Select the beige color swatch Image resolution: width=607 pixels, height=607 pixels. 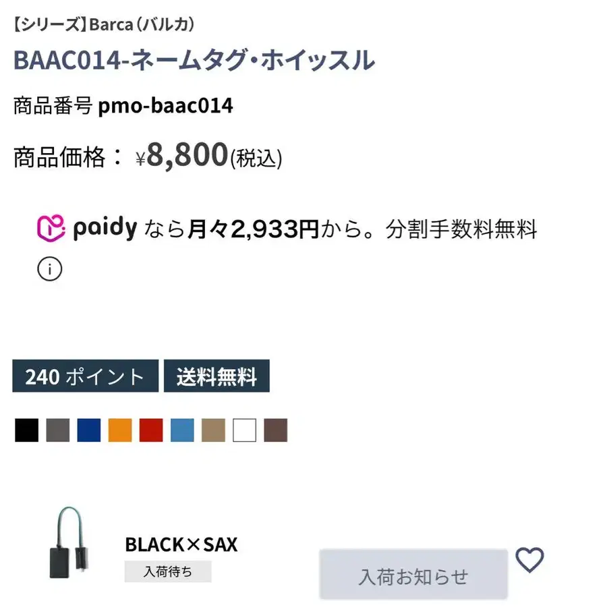213,430
